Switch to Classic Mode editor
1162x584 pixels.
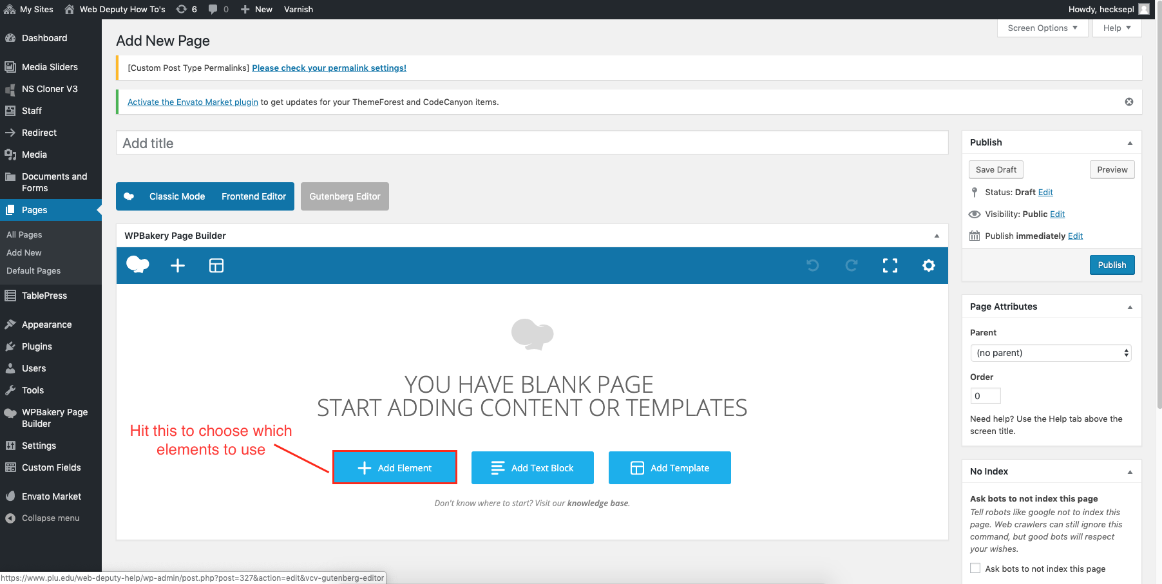(177, 196)
